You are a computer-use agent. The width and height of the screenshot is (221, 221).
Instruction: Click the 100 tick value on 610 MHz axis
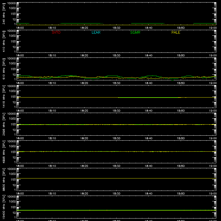pyautogui.click(x=13, y=69)
